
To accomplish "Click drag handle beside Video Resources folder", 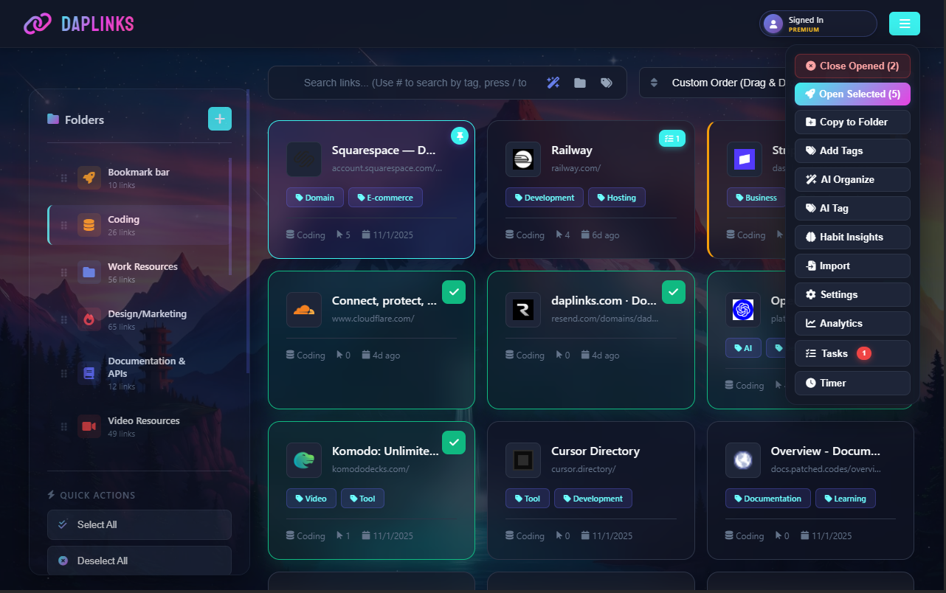I will (x=63, y=426).
